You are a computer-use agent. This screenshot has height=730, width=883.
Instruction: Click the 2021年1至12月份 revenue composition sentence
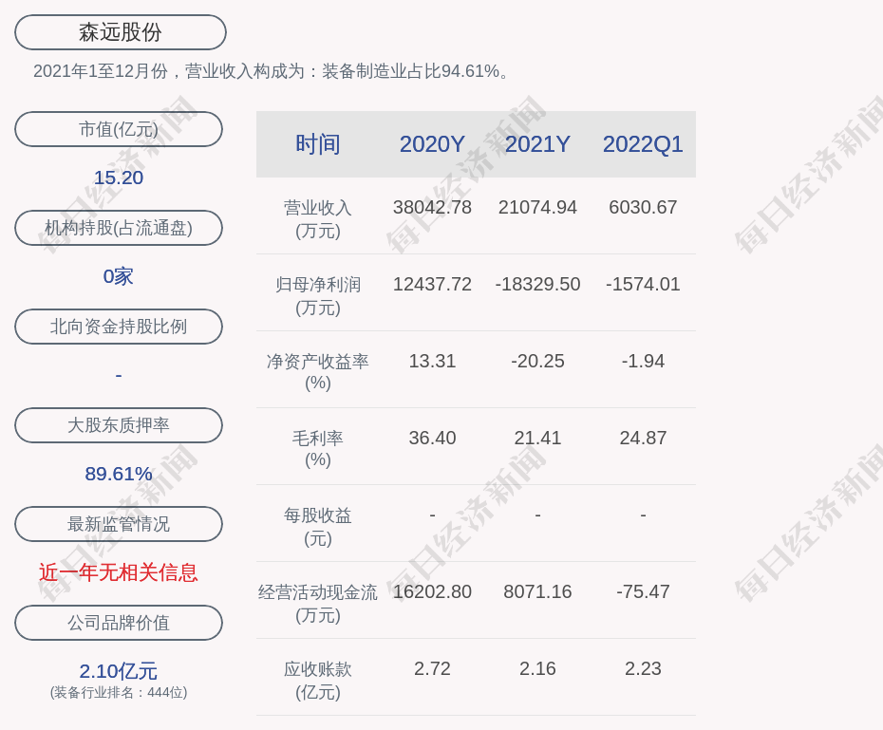(272, 71)
